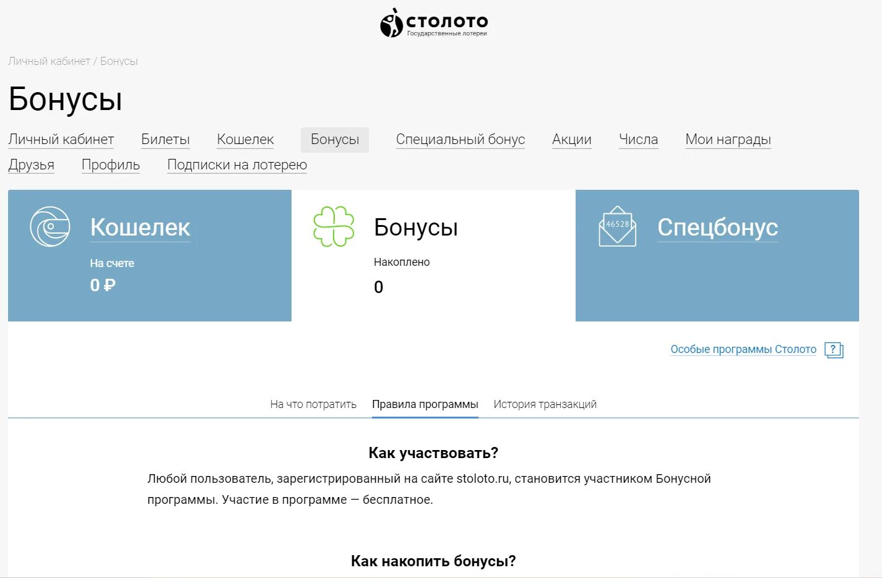This screenshot has width=882, height=578.
Task: Open the Билеты menu item
Action: (x=165, y=140)
